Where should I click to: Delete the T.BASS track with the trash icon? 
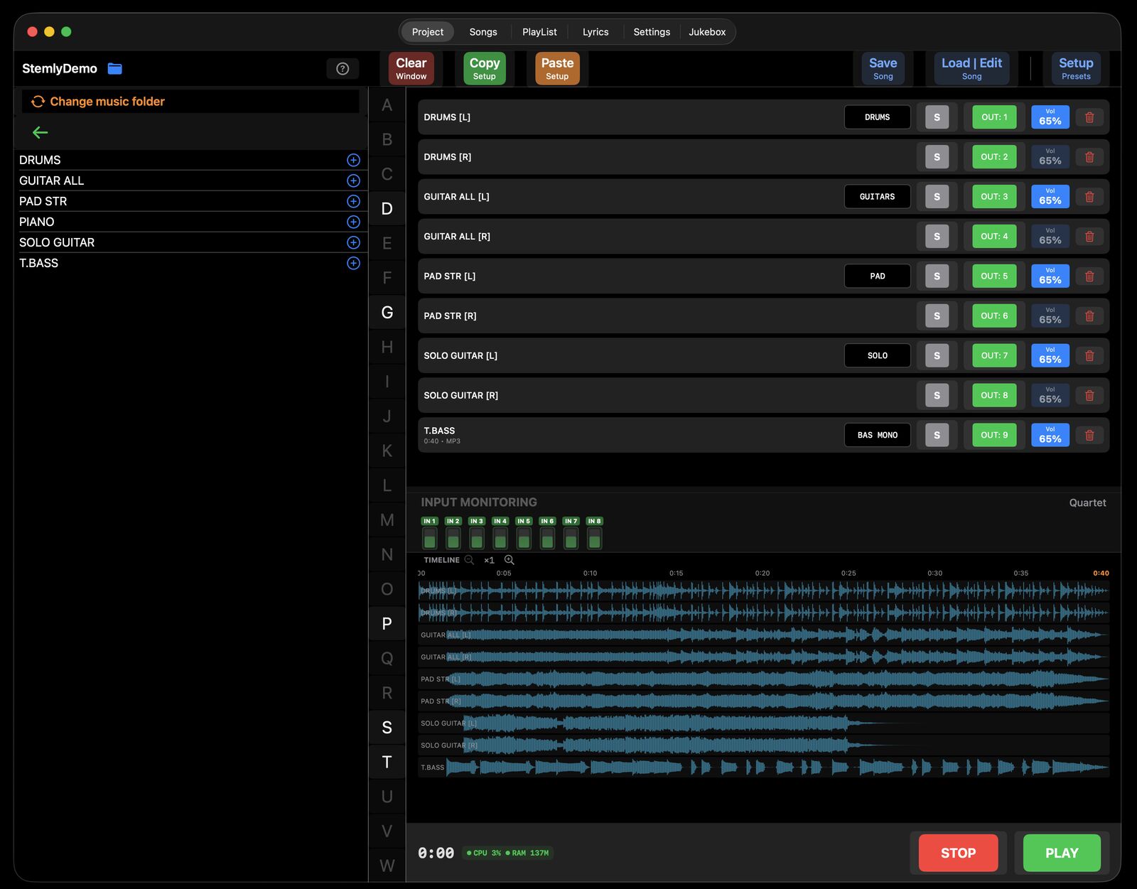coord(1089,436)
